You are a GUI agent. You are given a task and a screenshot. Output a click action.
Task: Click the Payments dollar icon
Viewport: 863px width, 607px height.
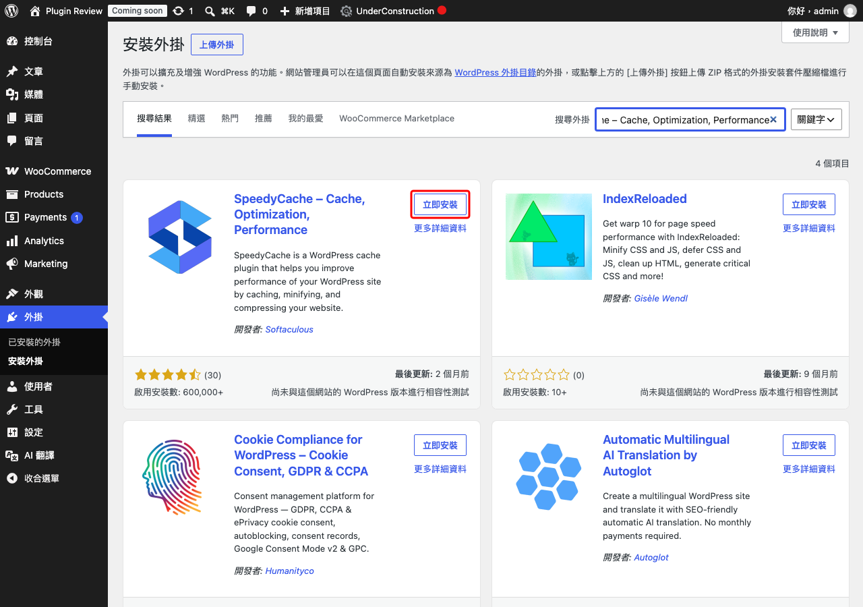click(12, 217)
